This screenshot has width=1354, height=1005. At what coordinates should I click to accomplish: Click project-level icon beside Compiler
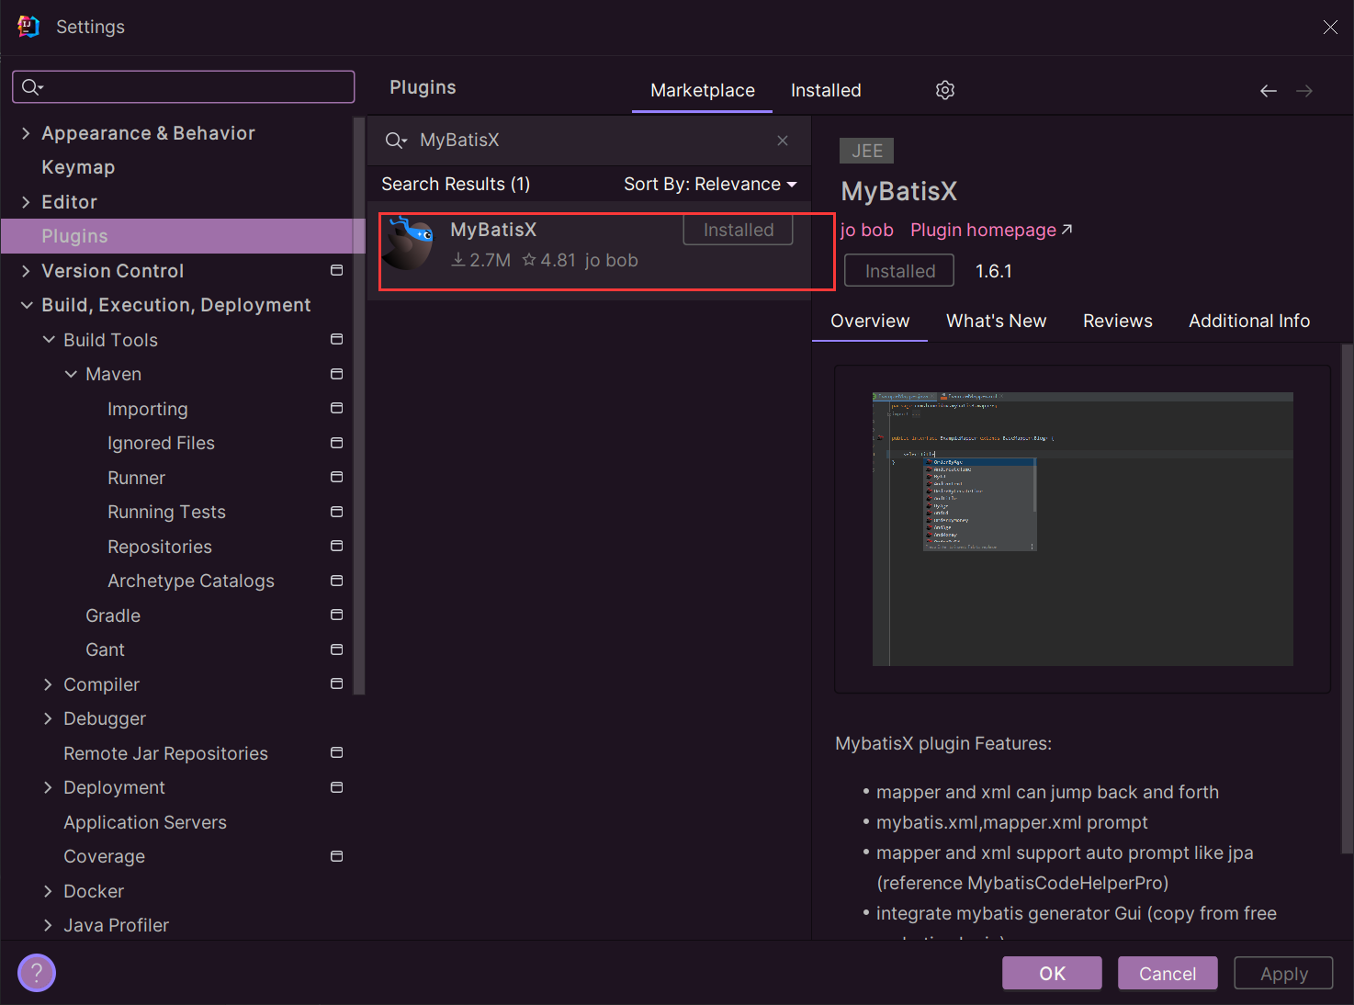coord(337,683)
